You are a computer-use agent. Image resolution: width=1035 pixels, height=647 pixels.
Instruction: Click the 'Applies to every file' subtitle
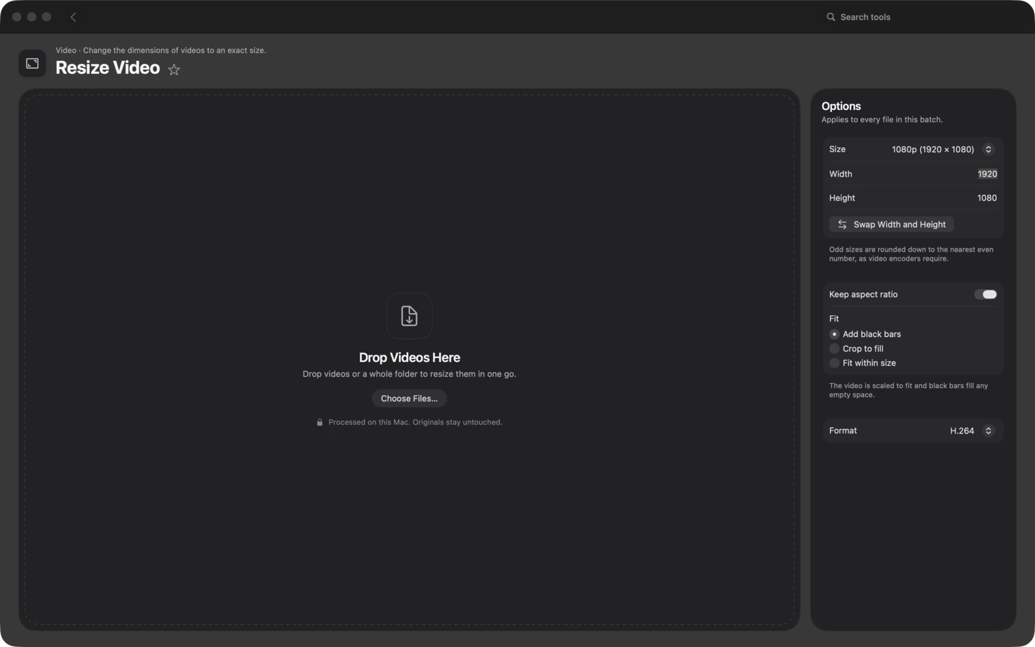tap(882, 120)
